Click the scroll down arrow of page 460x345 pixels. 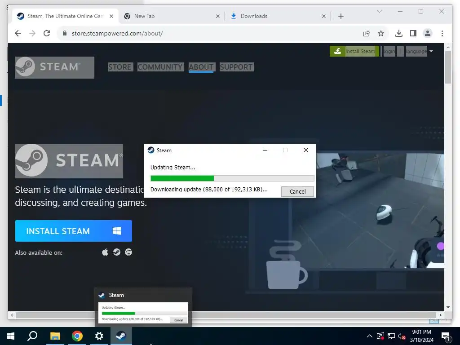point(448,307)
